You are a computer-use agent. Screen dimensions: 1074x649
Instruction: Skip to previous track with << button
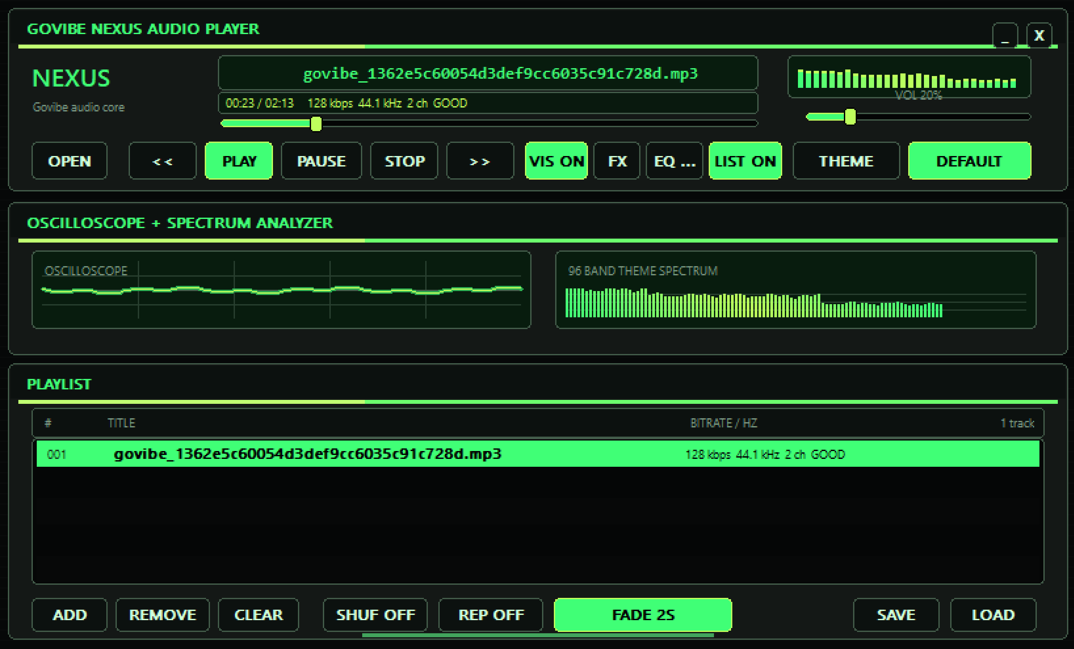162,161
